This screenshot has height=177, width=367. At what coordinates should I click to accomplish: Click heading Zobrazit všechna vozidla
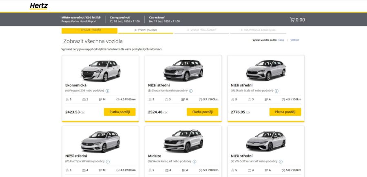click(x=93, y=41)
